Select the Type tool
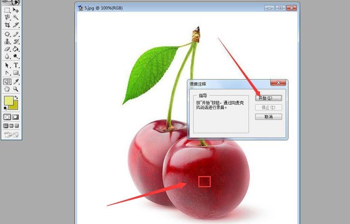The width and height of the screenshot is (350, 224). pos(15,65)
